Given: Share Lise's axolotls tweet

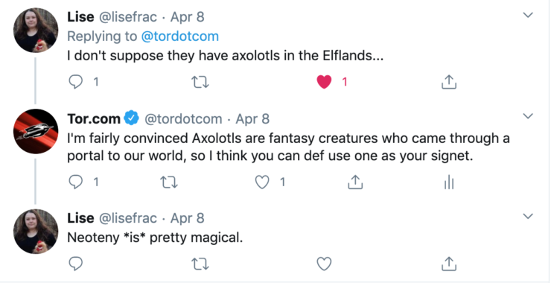Looking at the screenshot, I should tap(449, 82).
